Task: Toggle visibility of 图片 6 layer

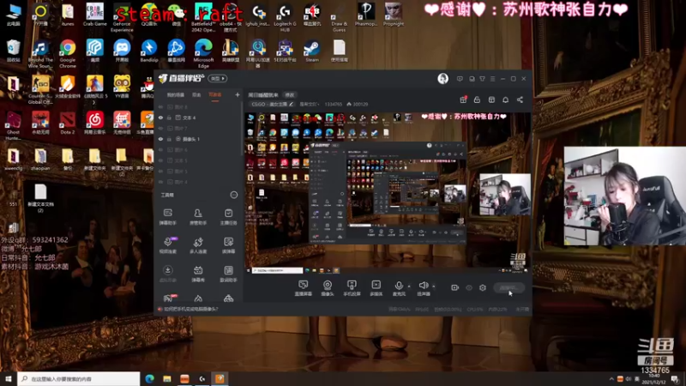Action: [161, 150]
